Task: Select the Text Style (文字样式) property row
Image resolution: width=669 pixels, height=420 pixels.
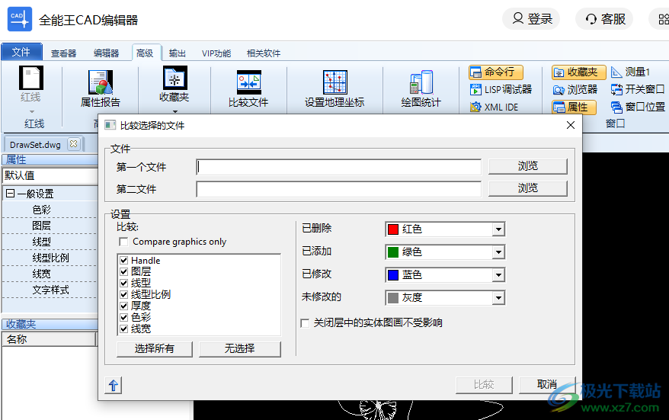Action: [x=50, y=290]
